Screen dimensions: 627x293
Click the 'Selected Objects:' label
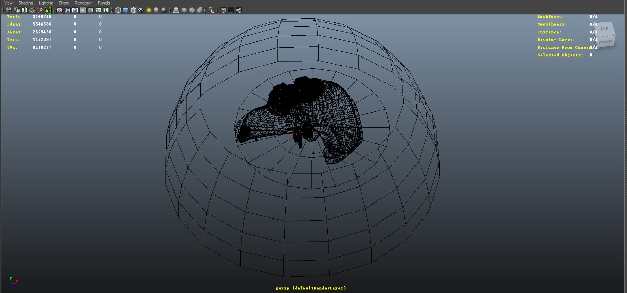(x=560, y=55)
